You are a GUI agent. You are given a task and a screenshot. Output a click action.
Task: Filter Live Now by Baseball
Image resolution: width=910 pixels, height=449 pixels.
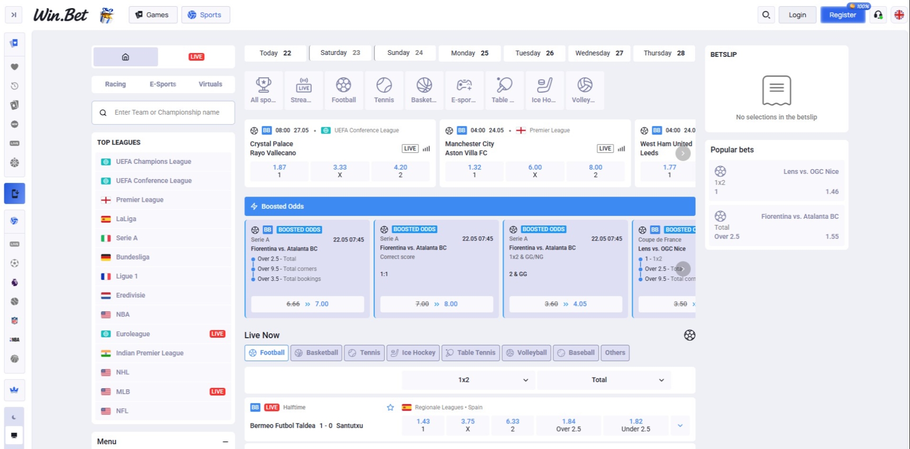[576, 353]
